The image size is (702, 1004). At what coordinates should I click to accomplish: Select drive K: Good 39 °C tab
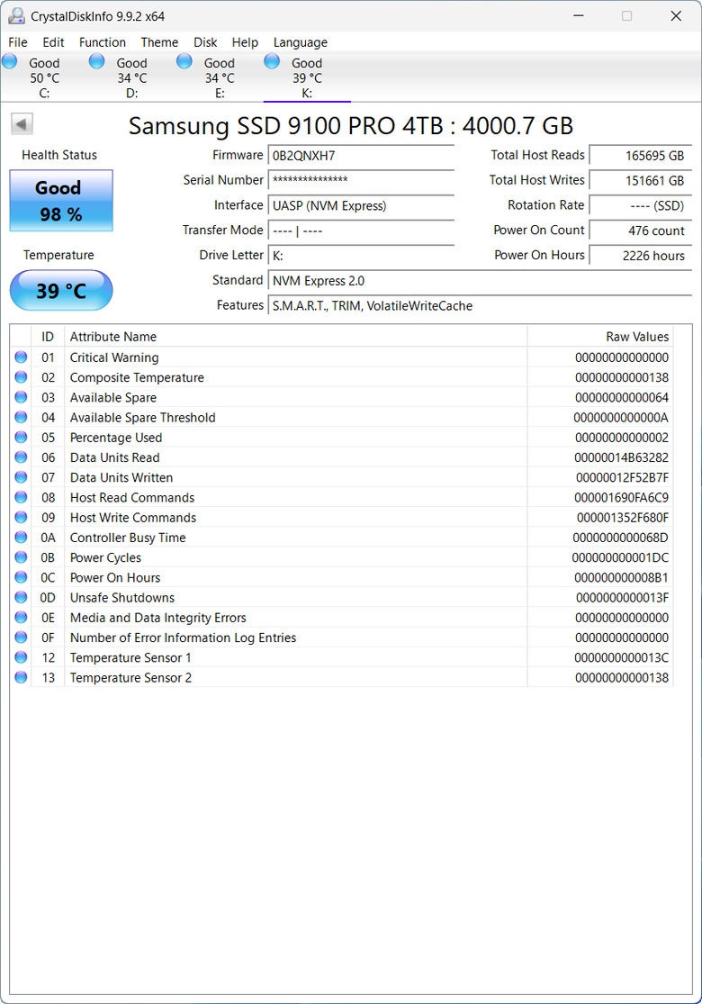point(307,77)
